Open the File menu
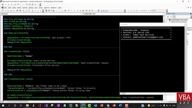The width and height of the screenshot is (192, 108). (x=5, y=8)
